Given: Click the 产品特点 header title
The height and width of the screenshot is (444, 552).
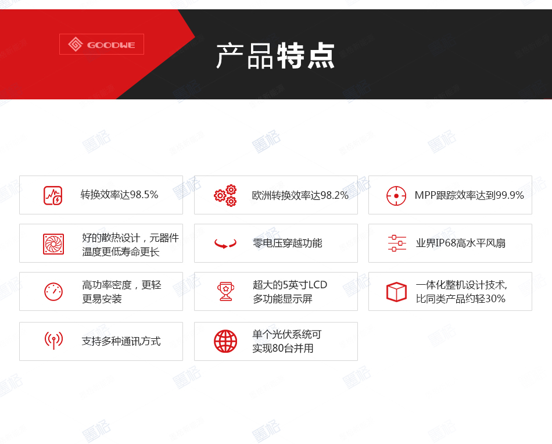Looking at the screenshot, I should [275, 56].
